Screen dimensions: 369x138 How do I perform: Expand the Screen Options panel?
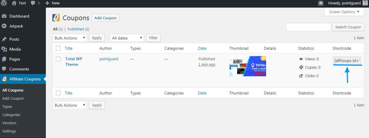coord(344,12)
